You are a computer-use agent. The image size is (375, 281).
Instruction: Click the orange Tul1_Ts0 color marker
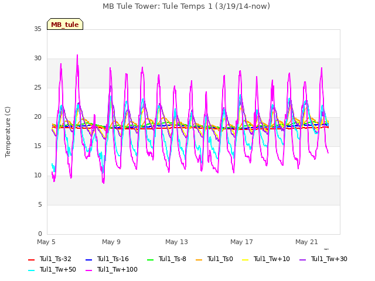click(x=199, y=260)
